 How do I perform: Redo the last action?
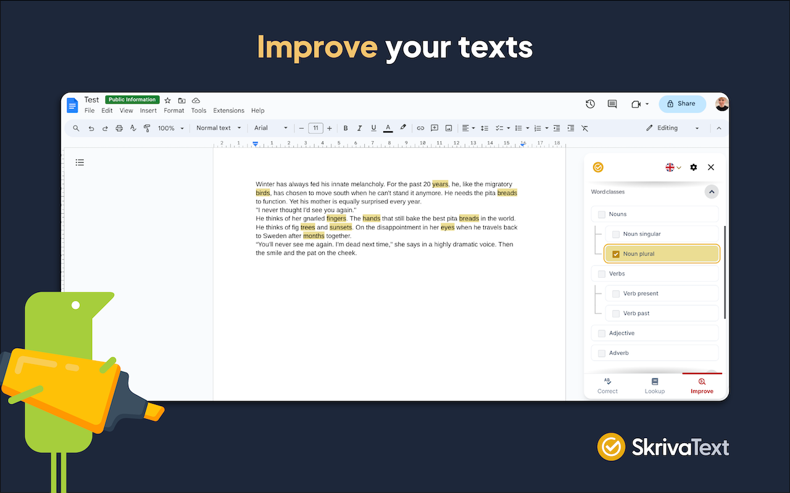pos(105,128)
